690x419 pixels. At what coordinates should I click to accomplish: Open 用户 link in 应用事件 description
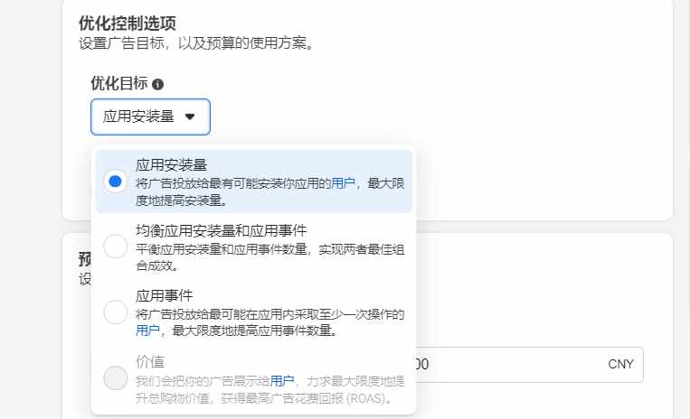(147, 331)
